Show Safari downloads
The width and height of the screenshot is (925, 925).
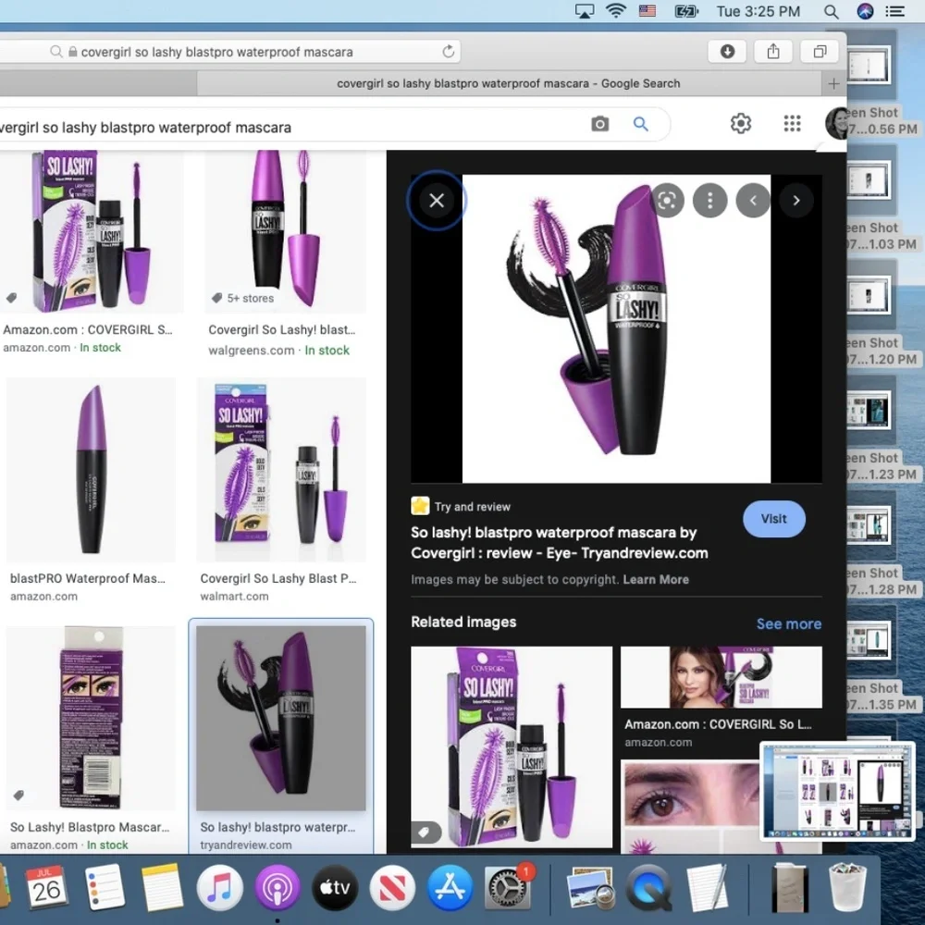pos(727,51)
